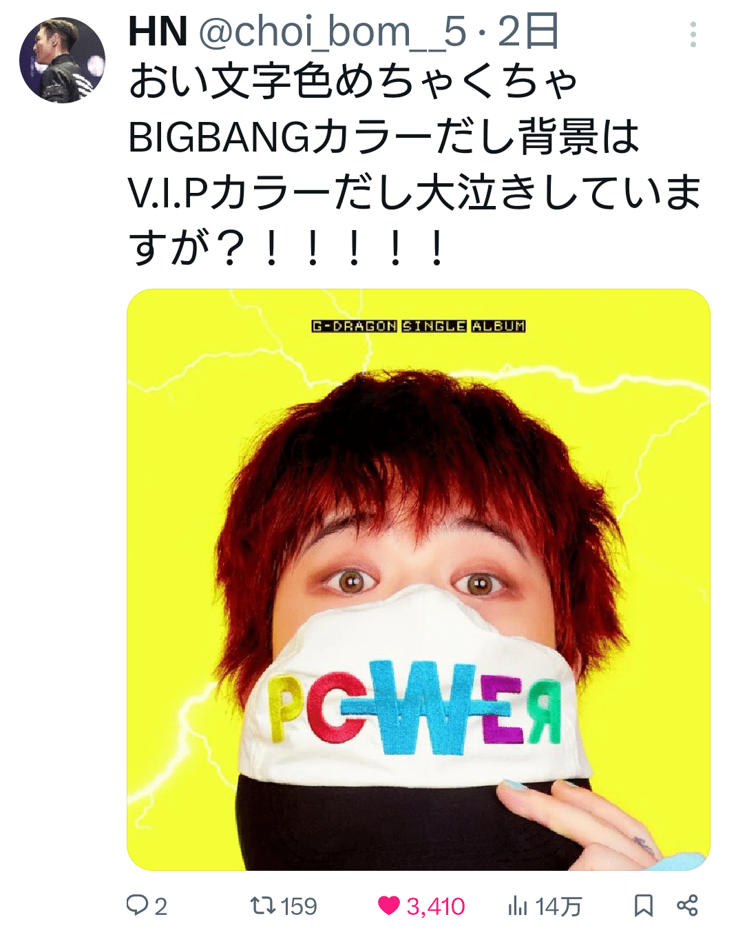Tap the retweet arrows icon
The height and width of the screenshot is (939, 736).
pos(262,905)
